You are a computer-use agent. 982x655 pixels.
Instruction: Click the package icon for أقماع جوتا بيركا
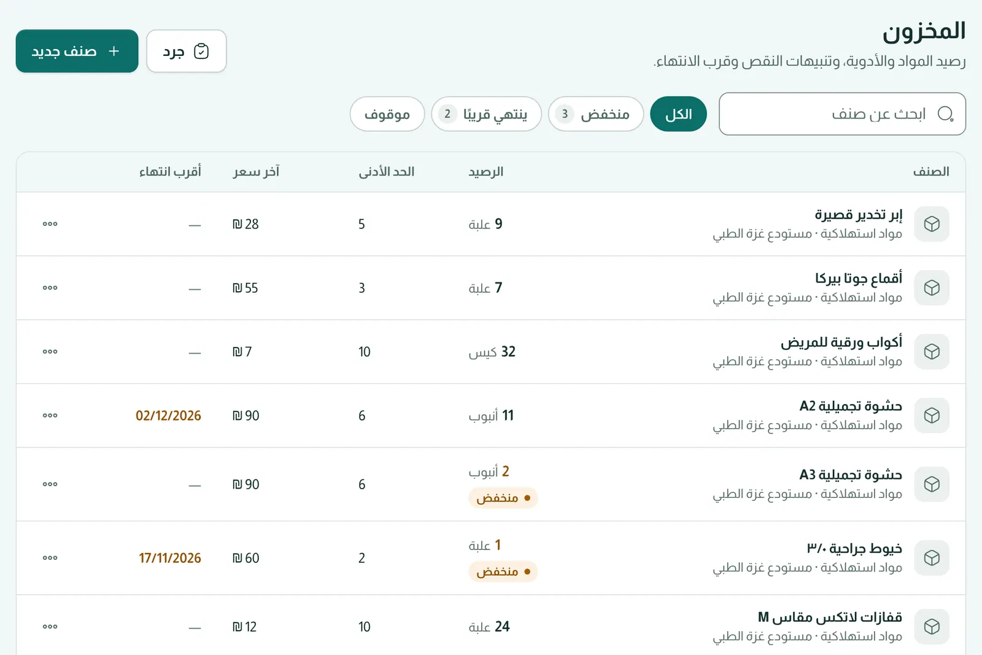point(932,288)
